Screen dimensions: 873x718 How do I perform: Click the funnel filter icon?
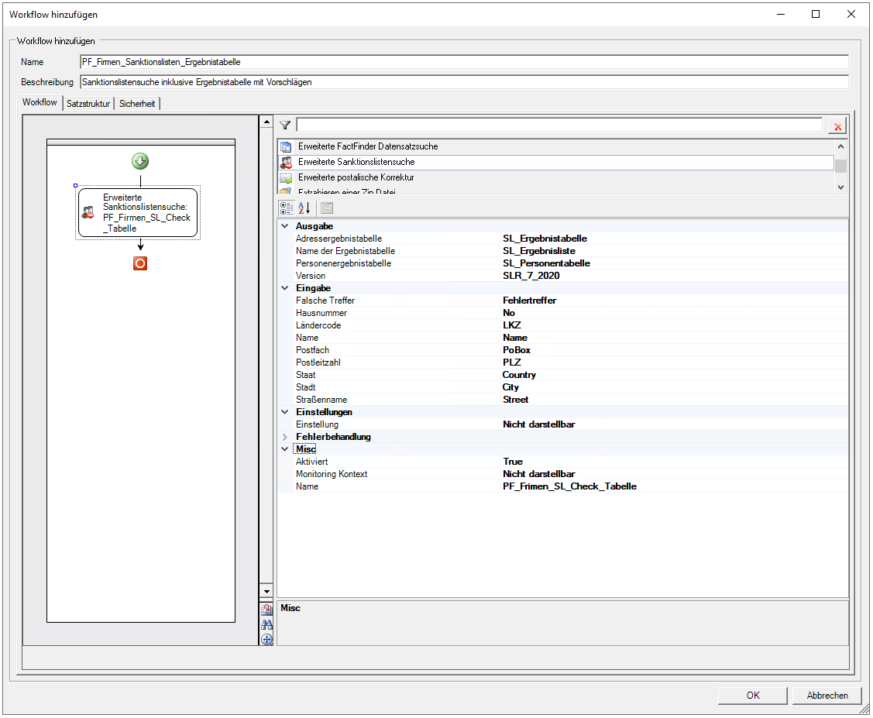(285, 125)
